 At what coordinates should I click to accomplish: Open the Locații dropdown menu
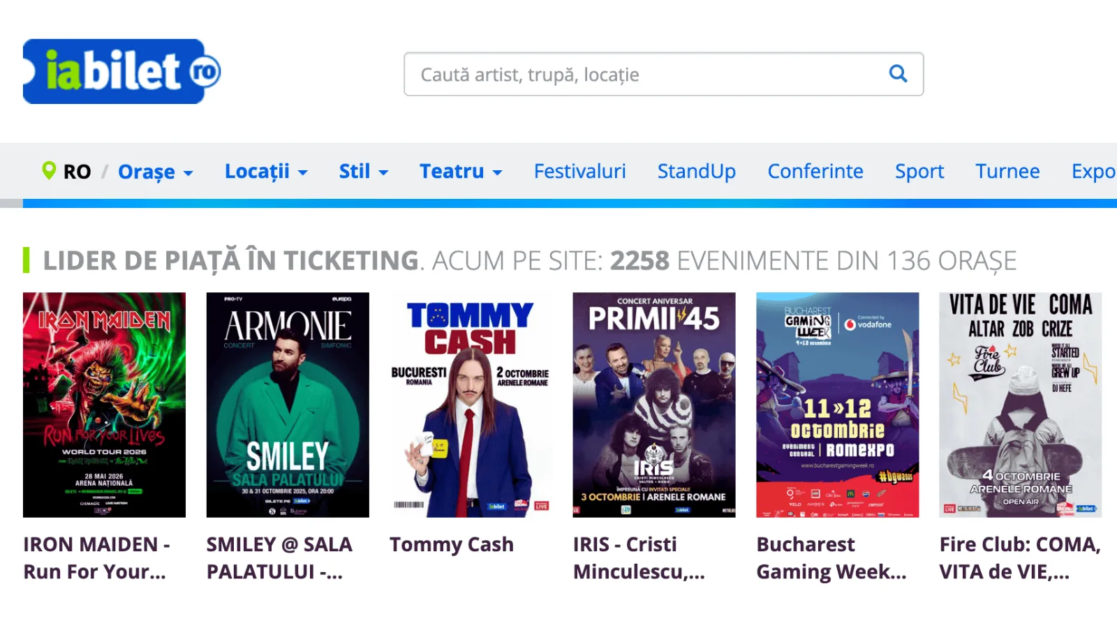tap(265, 172)
